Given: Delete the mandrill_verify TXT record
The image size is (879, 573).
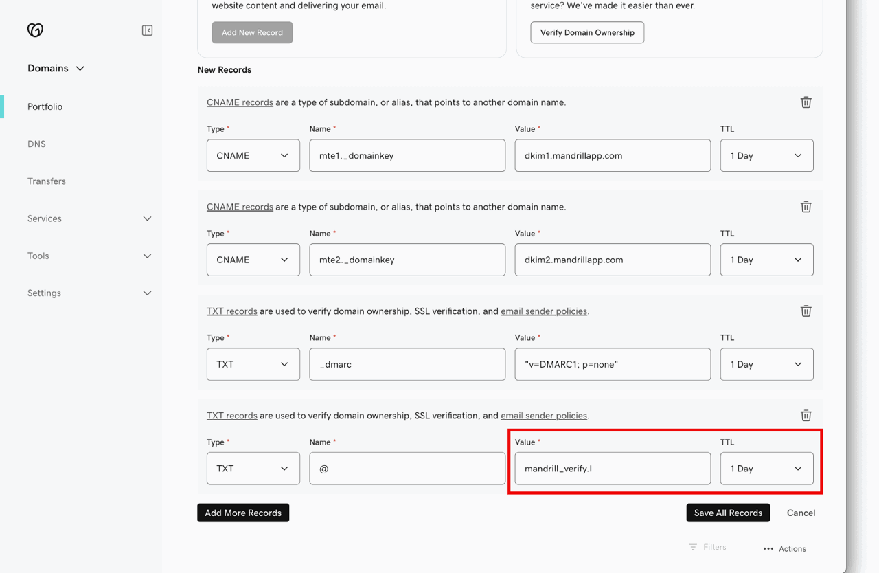Looking at the screenshot, I should tap(806, 415).
